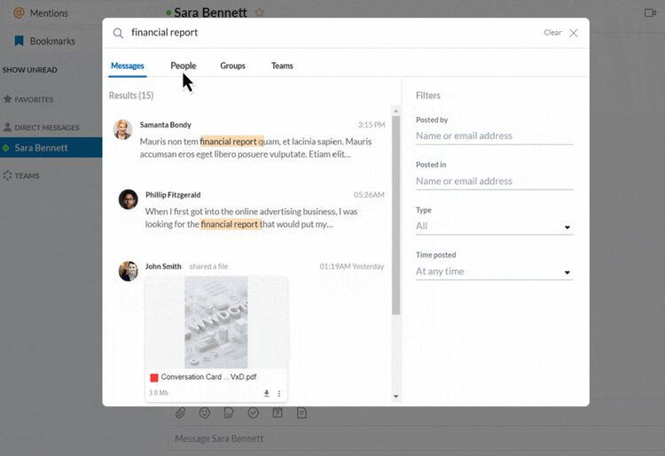This screenshot has height=456, width=665.
Task: Star Sara Bennett as favorite
Action: [260, 12]
